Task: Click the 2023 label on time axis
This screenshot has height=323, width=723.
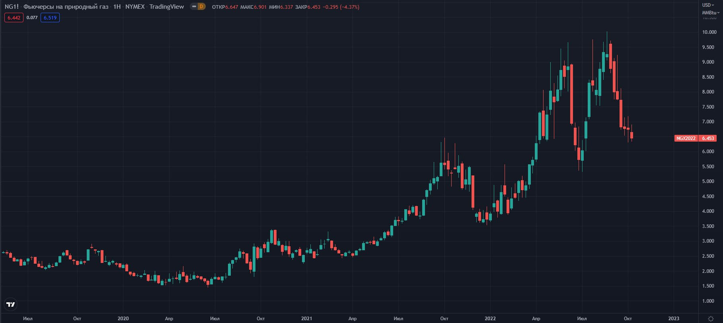Action: point(674,319)
